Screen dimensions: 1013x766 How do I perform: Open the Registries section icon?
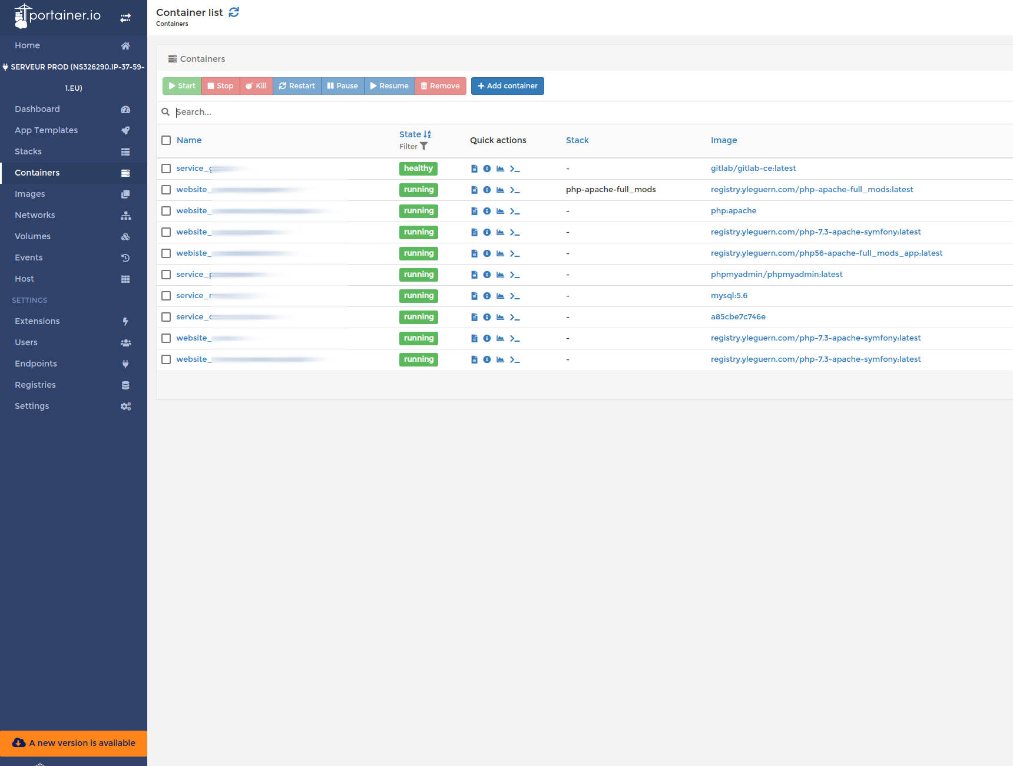click(x=125, y=385)
